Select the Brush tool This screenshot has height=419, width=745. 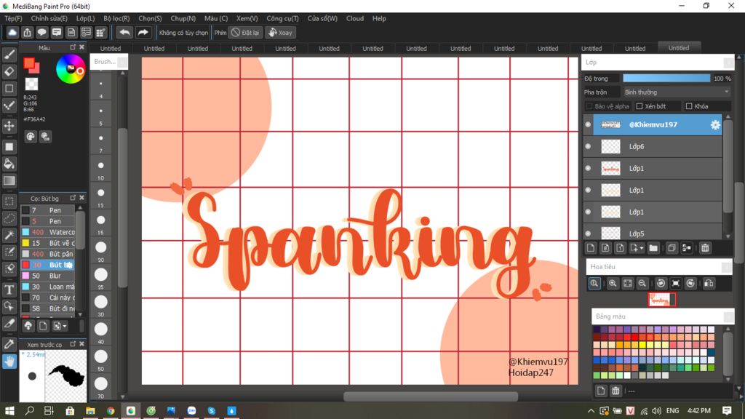(9, 55)
